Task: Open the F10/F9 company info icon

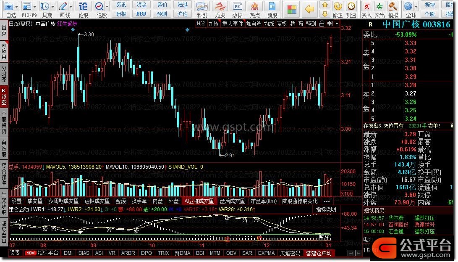Action: click(x=26, y=6)
